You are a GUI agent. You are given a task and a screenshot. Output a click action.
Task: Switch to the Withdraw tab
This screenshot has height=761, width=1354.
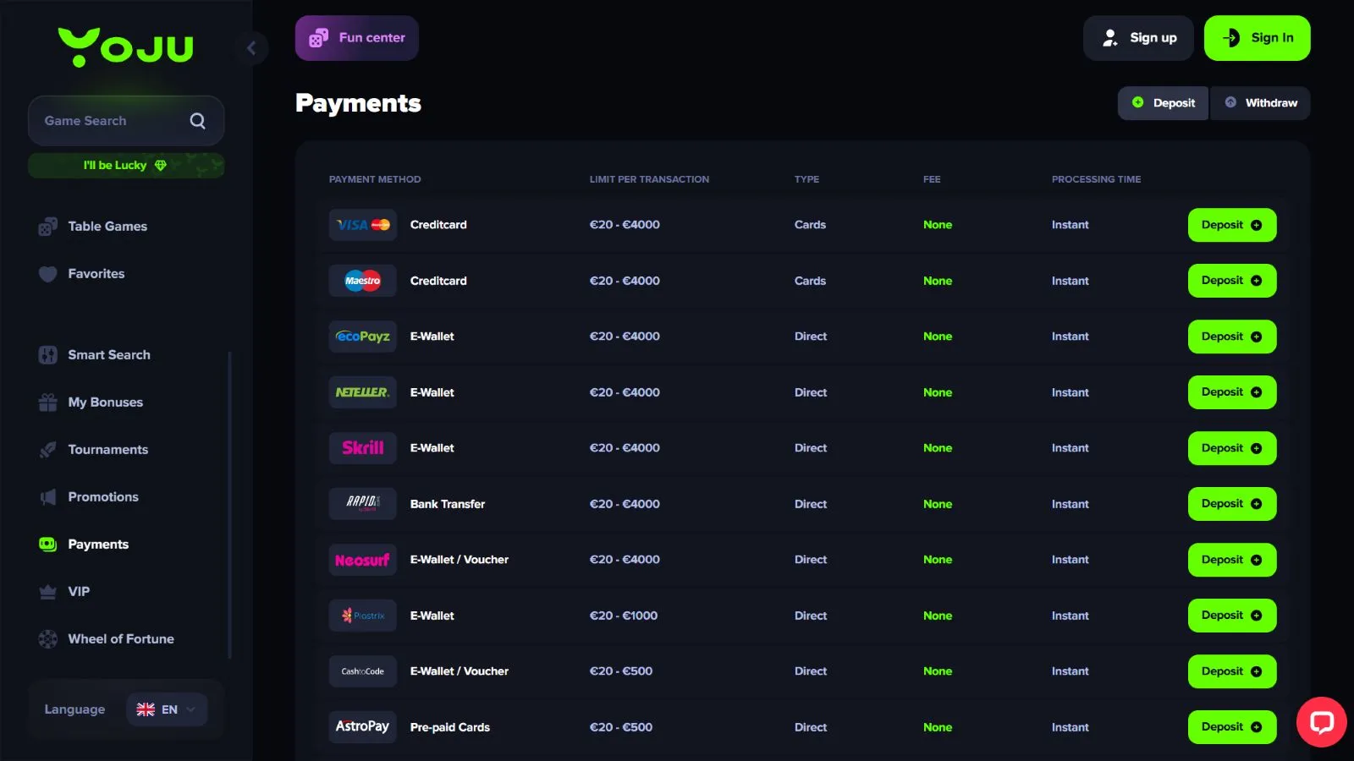click(x=1260, y=103)
